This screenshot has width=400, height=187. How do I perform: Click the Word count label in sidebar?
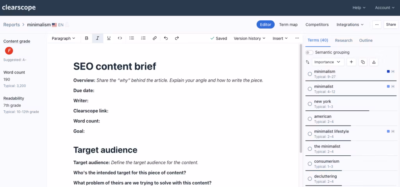14,72
